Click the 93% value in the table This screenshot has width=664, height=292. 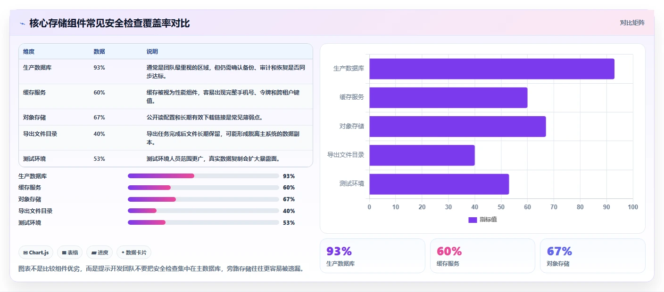pyautogui.click(x=100, y=67)
